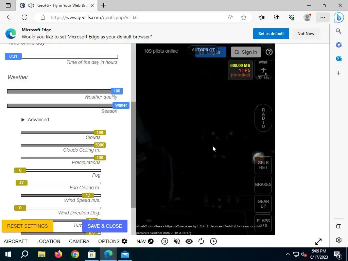Viewport: 348px width, 261px height.
Task: Click the Google Sign in button
Action: pos(246,52)
